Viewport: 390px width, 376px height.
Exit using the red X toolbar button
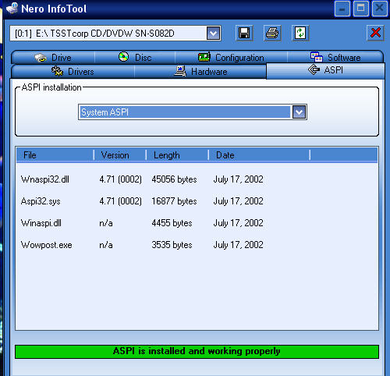[375, 33]
